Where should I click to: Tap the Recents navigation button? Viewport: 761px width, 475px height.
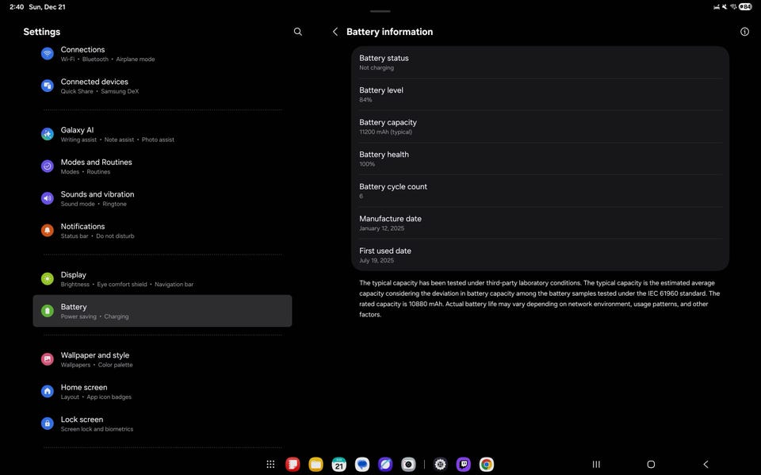[x=596, y=465]
